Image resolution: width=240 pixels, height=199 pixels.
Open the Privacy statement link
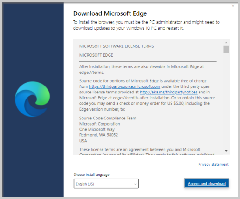213,164
